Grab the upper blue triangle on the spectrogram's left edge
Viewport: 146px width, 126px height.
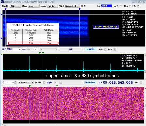point(1,15)
